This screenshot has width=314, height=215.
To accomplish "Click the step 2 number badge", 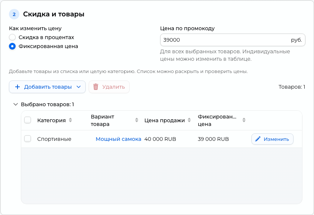I will (x=14, y=14).
